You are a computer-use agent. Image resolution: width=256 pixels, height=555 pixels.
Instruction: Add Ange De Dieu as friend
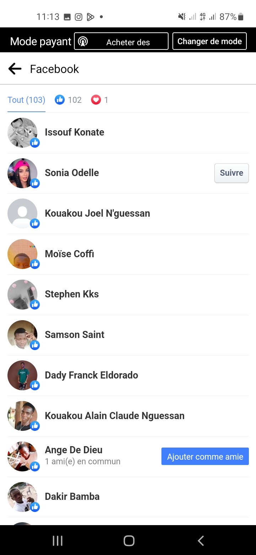(205, 456)
